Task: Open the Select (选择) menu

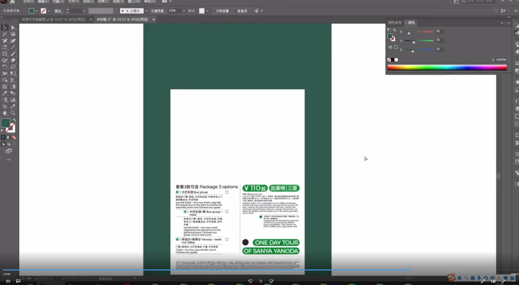Action: (x=89, y=2)
